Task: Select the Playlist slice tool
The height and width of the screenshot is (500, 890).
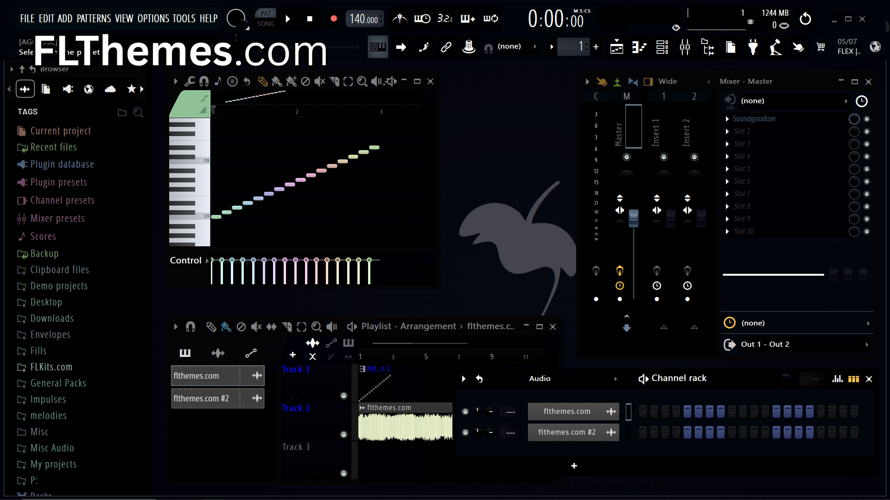Action: [x=286, y=327]
